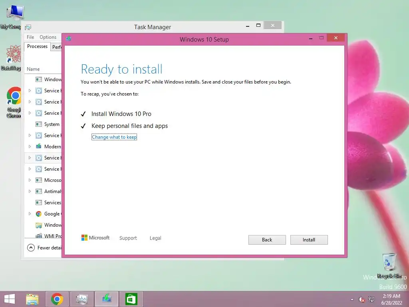This screenshot has height=307, width=409.
Task: Click the WMI Pro process icon
Action: pos(39,235)
